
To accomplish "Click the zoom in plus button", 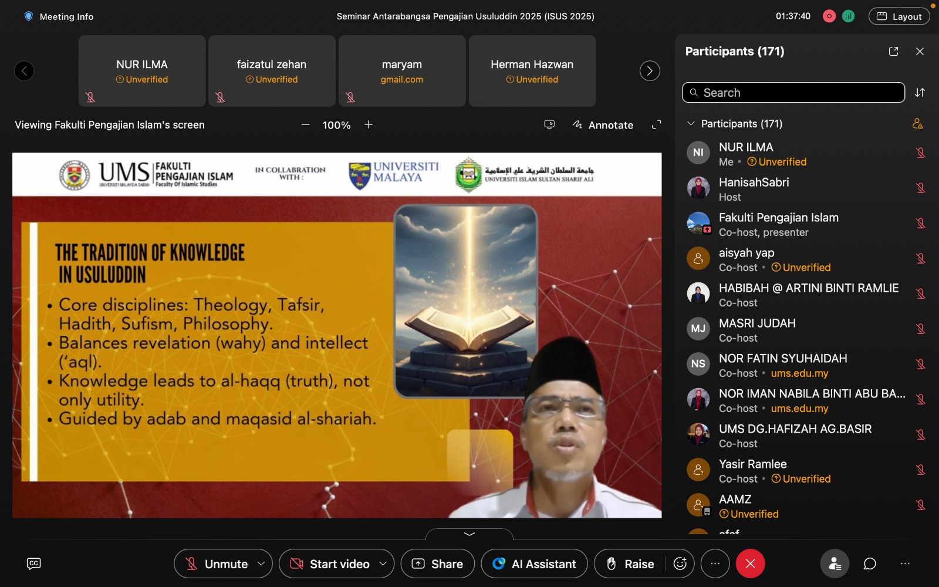I will click(369, 124).
